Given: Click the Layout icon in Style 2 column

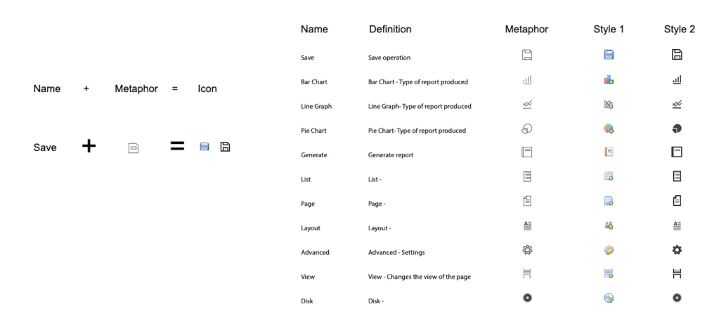Looking at the screenshot, I should (x=678, y=225).
